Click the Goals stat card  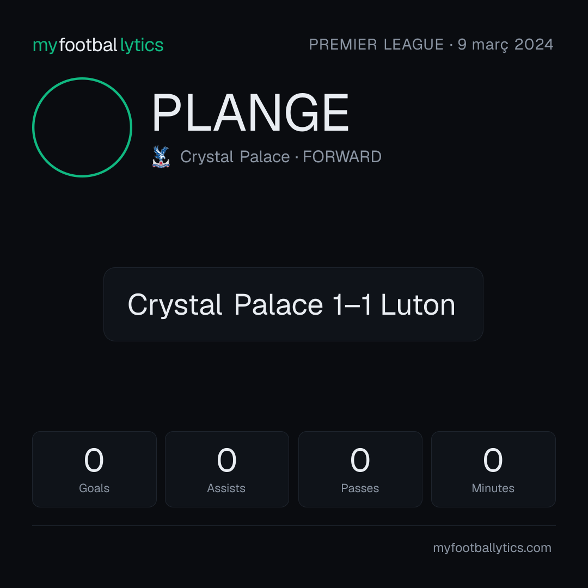[x=94, y=469]
